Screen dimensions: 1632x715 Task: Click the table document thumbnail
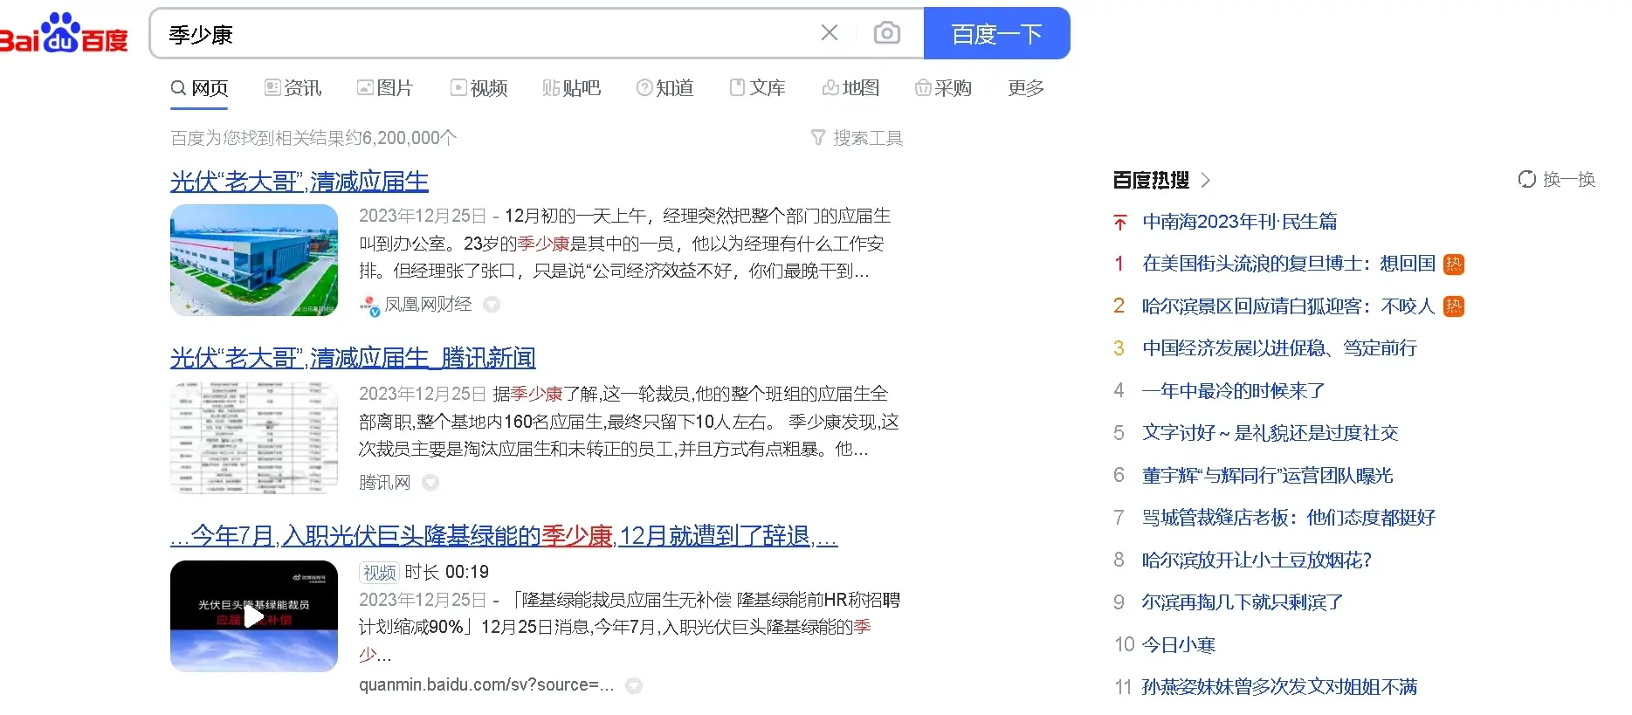(254, 438)
